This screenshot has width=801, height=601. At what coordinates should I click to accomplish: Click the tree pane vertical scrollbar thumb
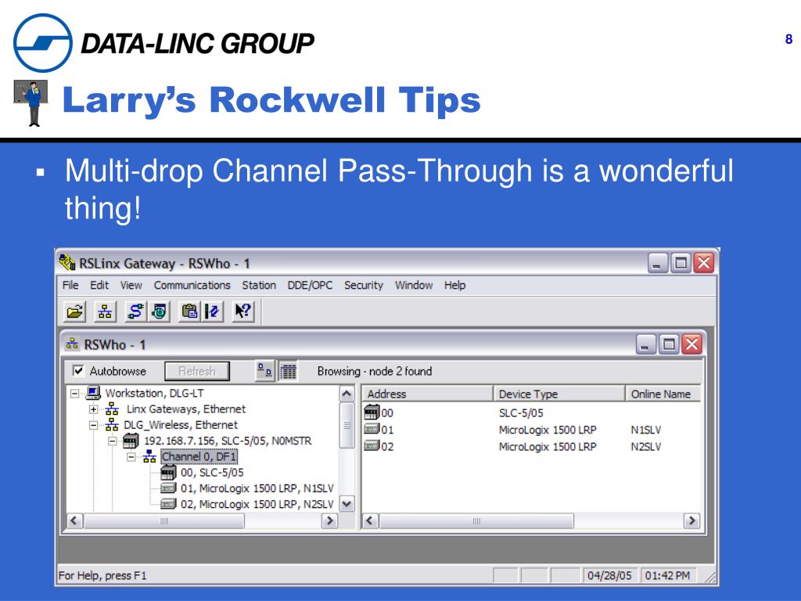tap(347, 425)
